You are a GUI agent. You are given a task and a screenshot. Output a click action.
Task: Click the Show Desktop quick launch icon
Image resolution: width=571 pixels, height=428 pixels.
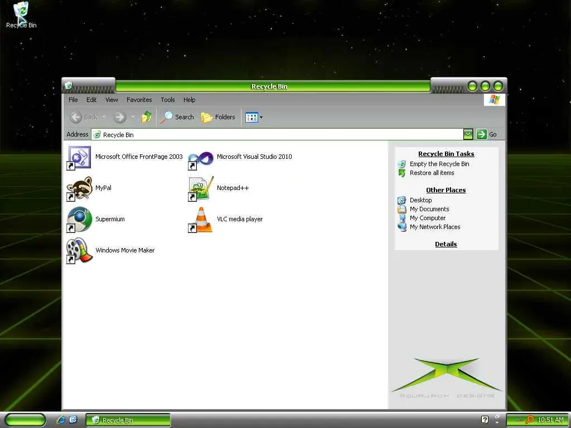point(73,420)
